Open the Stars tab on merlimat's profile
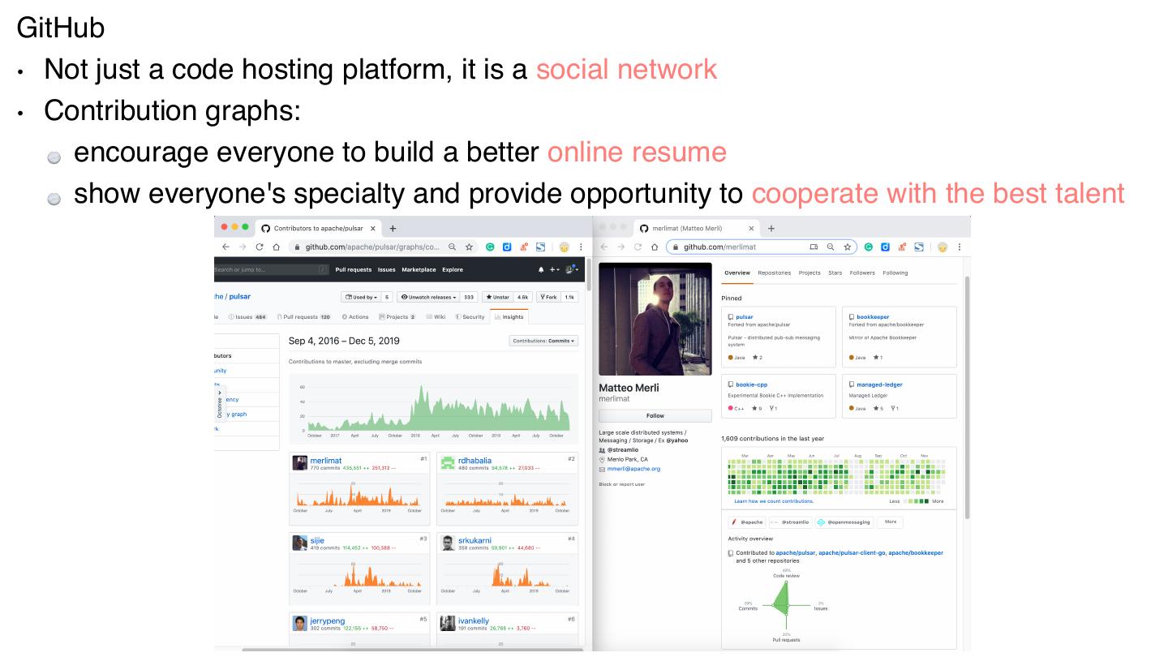 click(835, 273)
